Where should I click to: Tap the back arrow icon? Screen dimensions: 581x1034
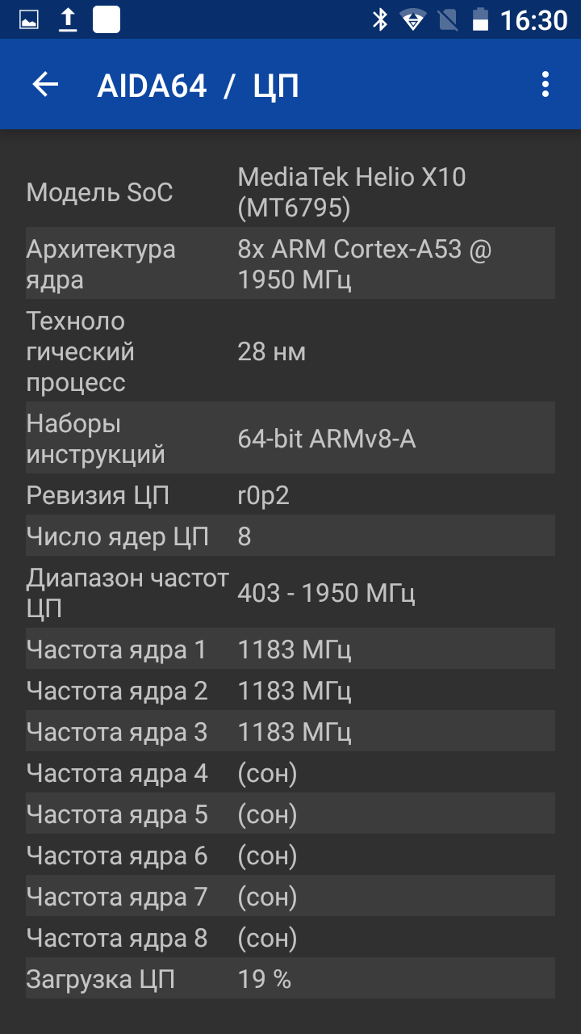pos(46,84)
